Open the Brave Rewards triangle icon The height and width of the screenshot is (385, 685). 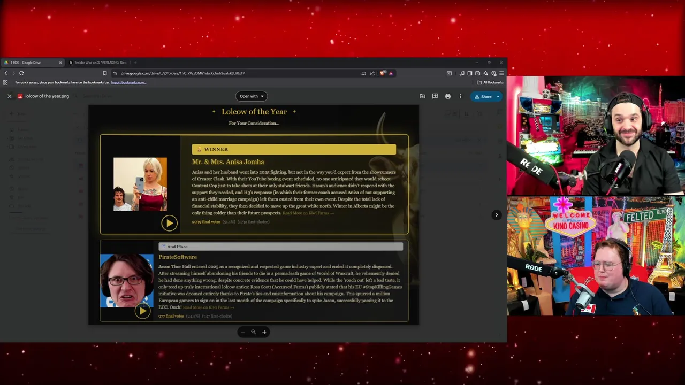(391, 73)
